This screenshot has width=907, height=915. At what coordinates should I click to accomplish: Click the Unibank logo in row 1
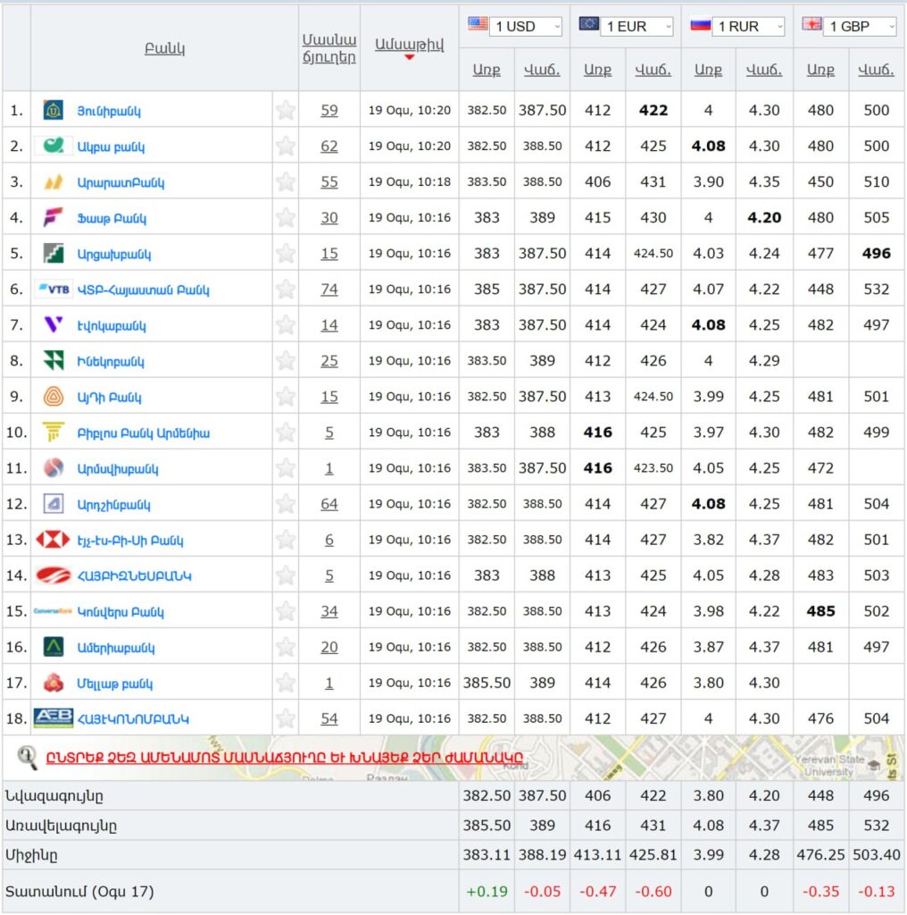(x=53, y=111)
